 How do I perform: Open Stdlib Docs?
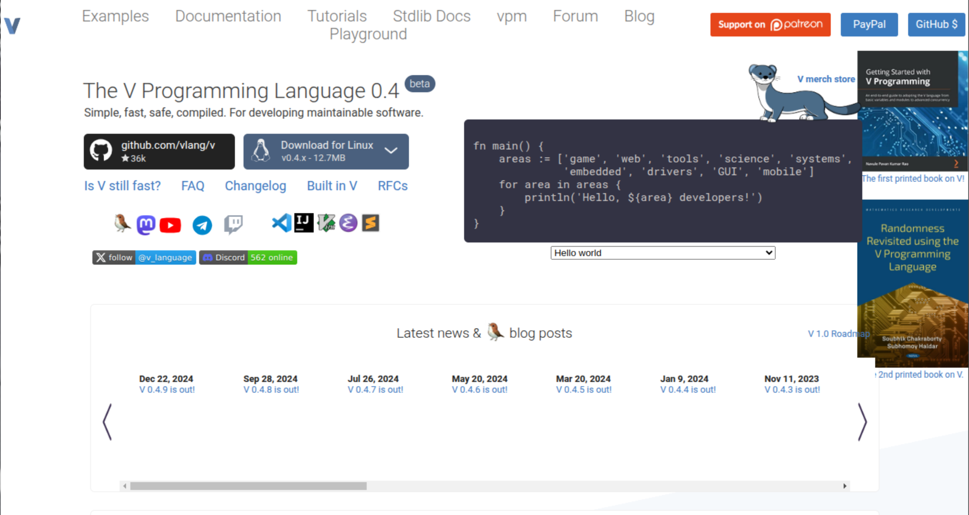click(x=432, y=16)
